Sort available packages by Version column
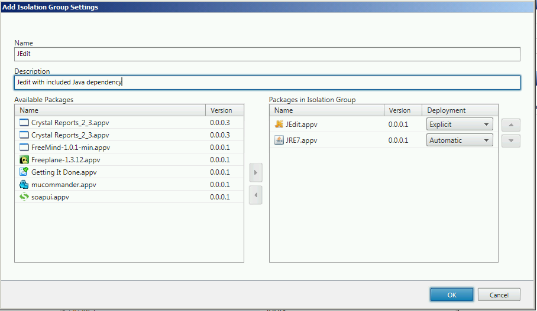This screenshot has height=311, width=537. coord(224,110)
